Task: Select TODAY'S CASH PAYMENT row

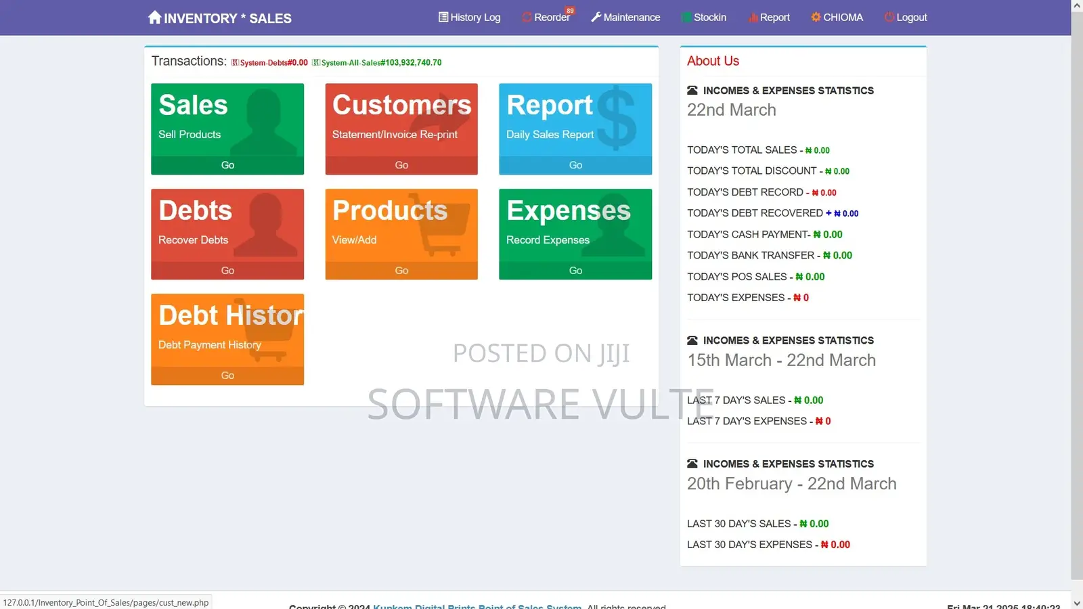Action: 765,234
